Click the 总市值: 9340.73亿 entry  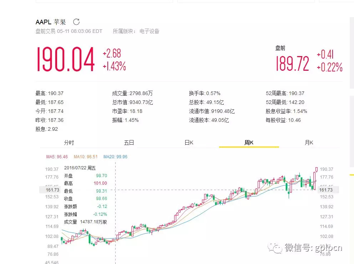pos(132,102)
